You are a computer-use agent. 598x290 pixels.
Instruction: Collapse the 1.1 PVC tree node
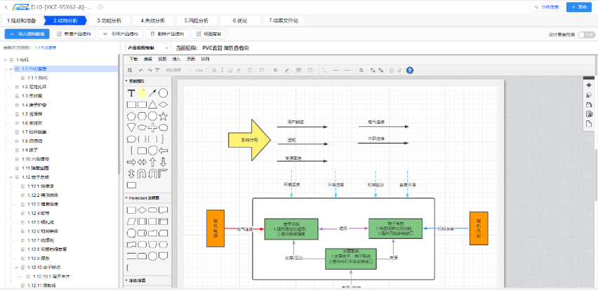[11, 69]
